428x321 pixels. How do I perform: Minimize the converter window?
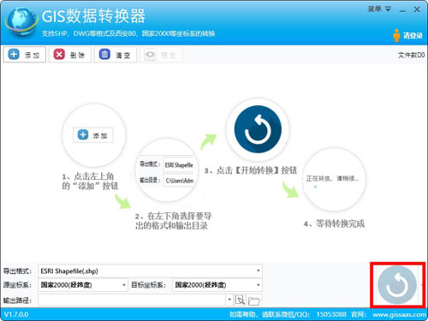pyautogui.click(x=402, y=9)
